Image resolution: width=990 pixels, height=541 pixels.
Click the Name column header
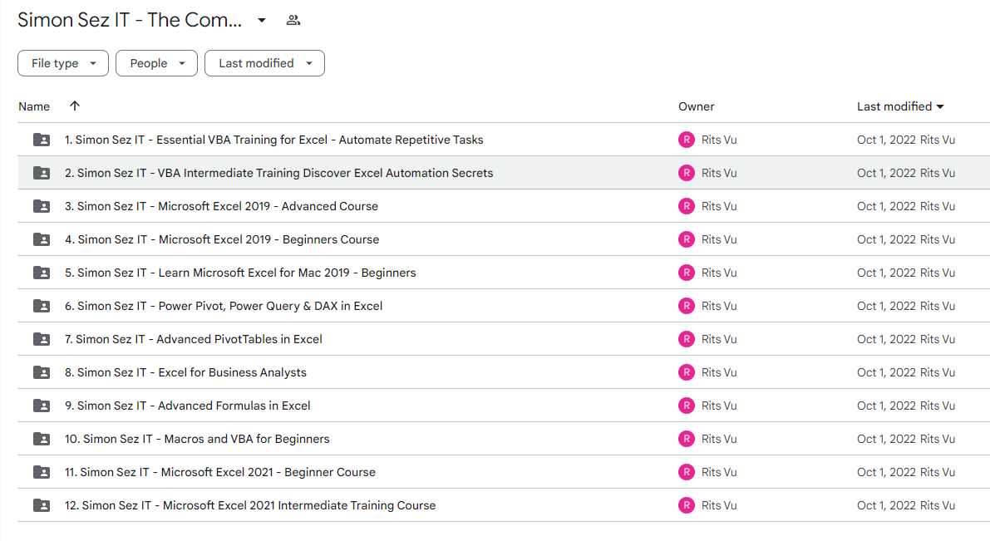(x=34, y=106)
